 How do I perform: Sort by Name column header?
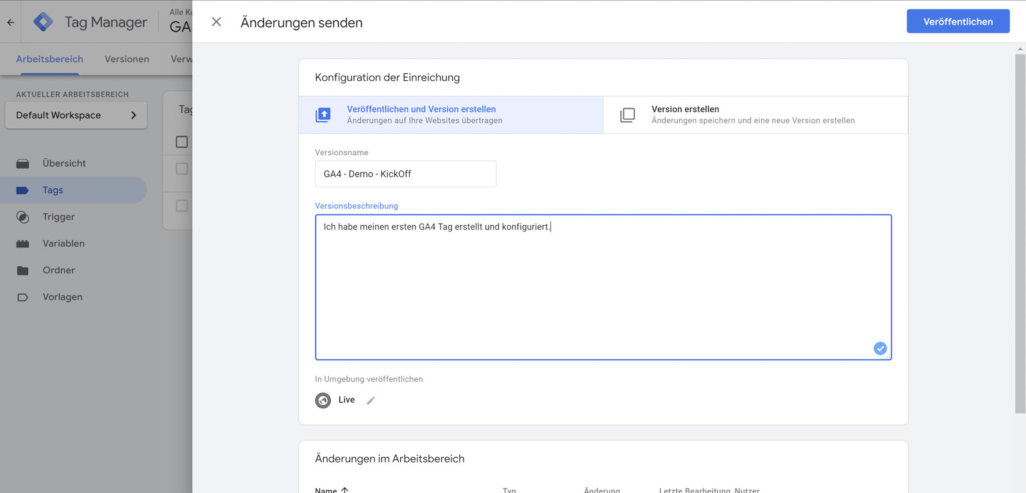332,490
